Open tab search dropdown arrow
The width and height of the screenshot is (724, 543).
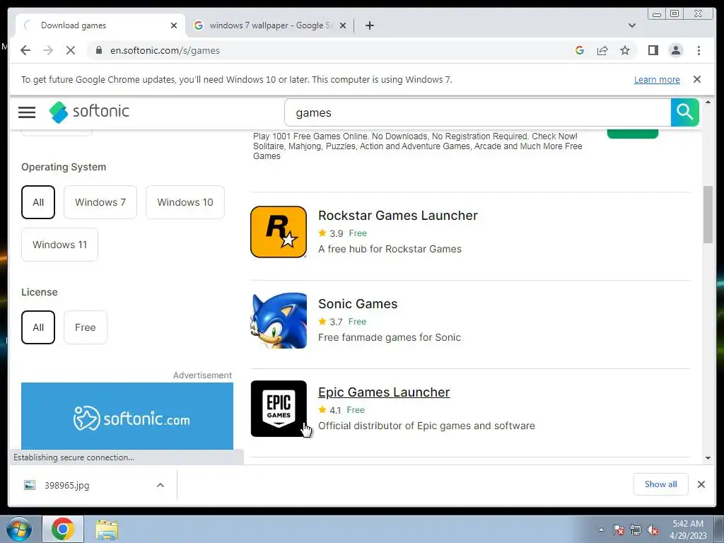point(631,25)
